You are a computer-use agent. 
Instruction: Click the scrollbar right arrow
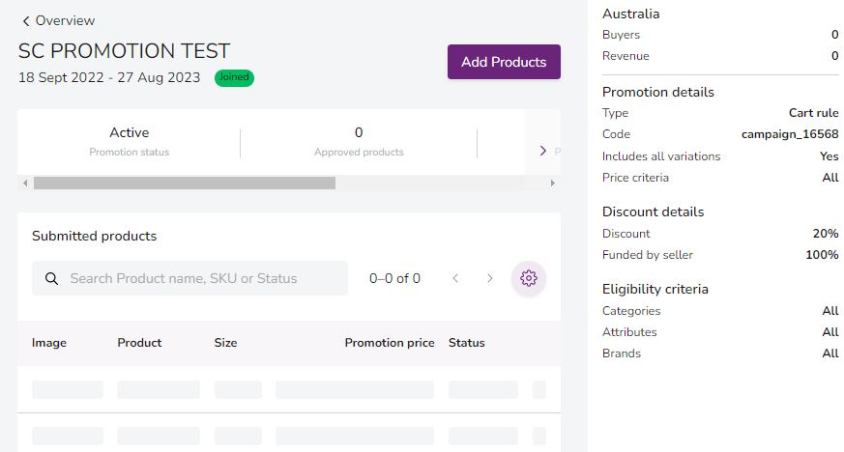pos(552,183)
